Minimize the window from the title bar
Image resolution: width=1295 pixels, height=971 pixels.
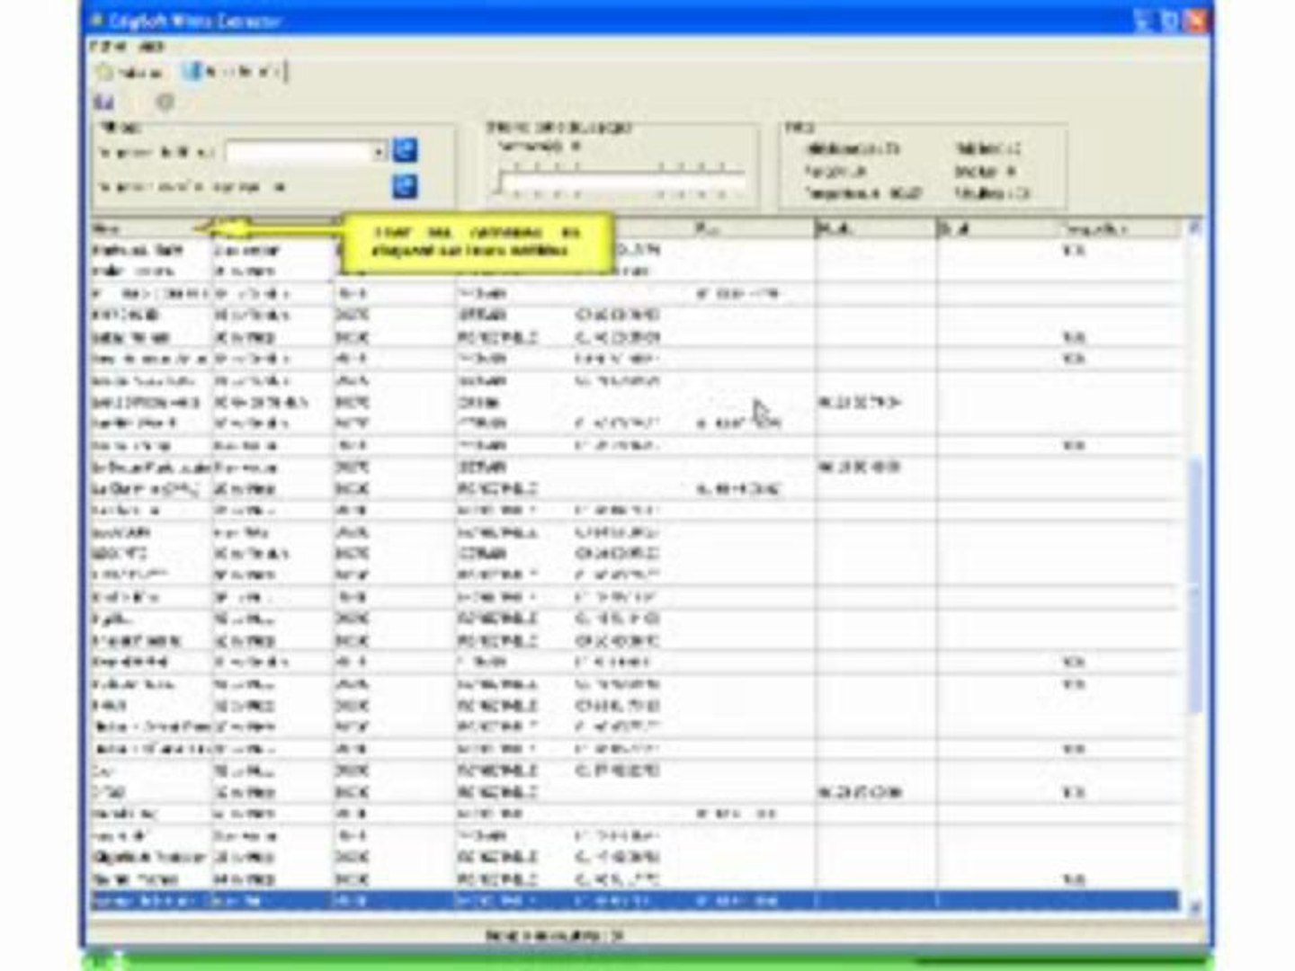coord(1143,20)
